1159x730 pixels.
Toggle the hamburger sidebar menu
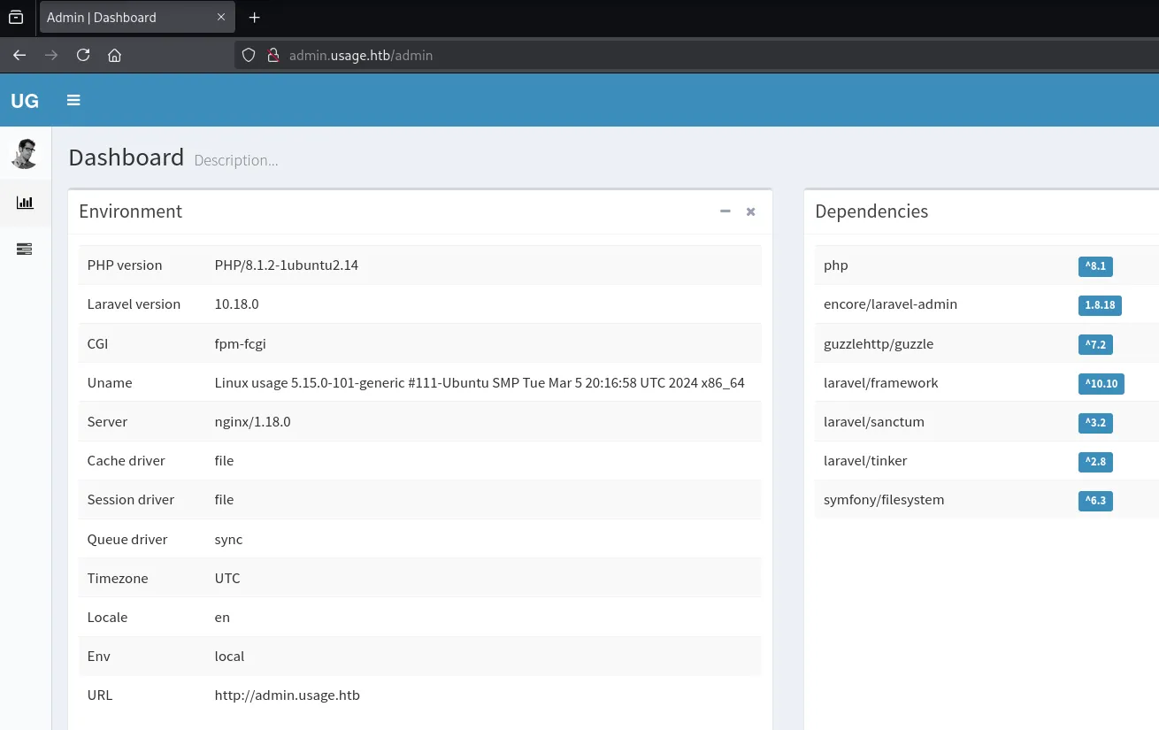73,100
